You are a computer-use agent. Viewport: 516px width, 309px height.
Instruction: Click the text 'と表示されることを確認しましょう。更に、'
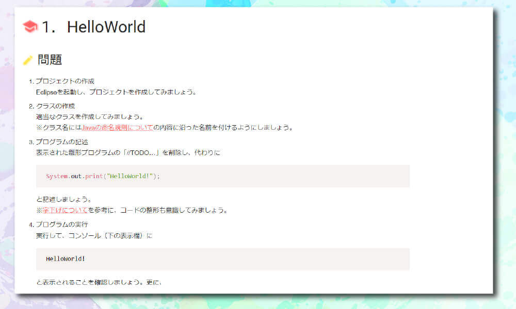click(x=99, y=282)
